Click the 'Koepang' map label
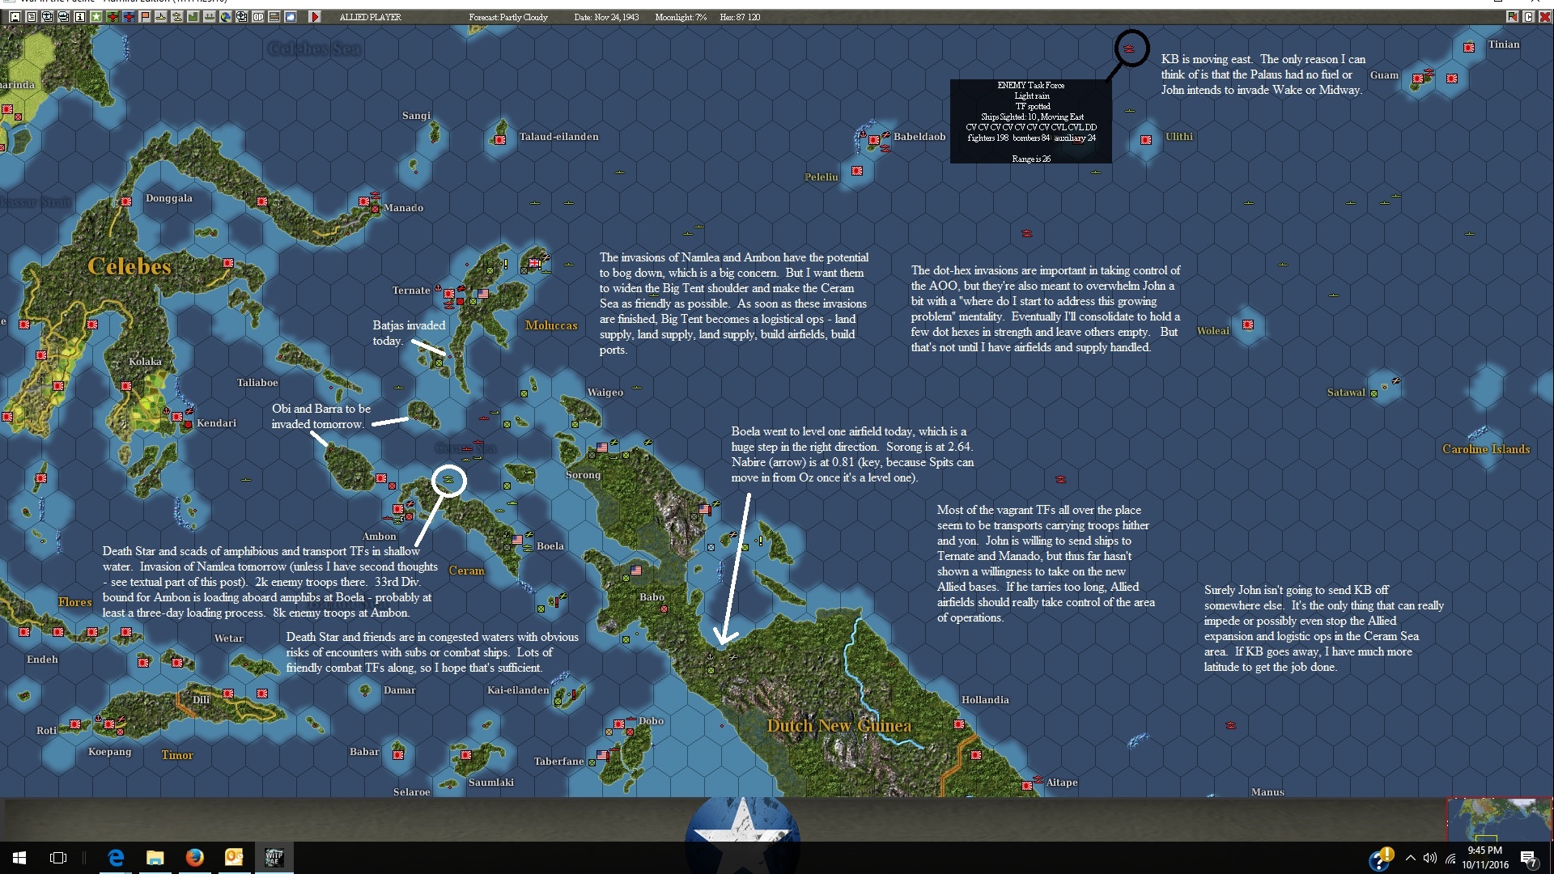The image size is (1554, 874). [x=110, y=752]
